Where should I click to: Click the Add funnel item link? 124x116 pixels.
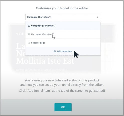pos(64,51)
